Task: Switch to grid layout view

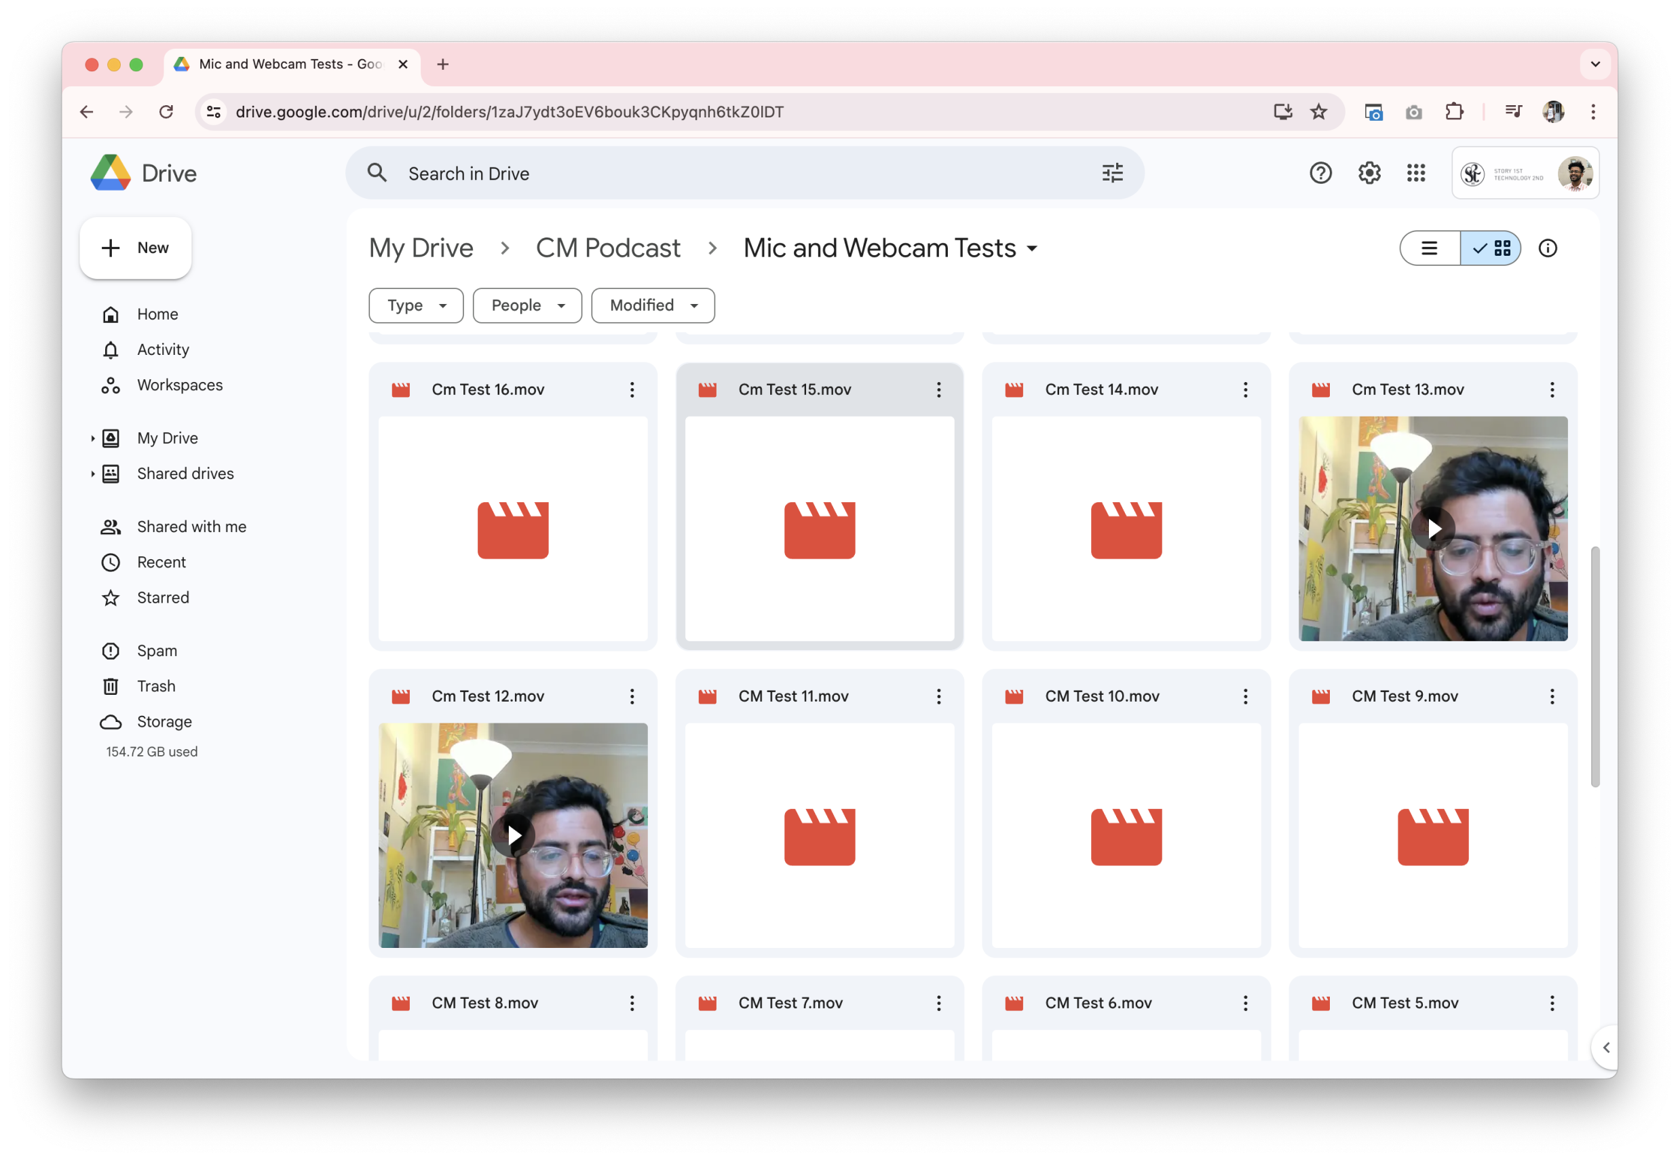Action: [x=1489, y=248]
